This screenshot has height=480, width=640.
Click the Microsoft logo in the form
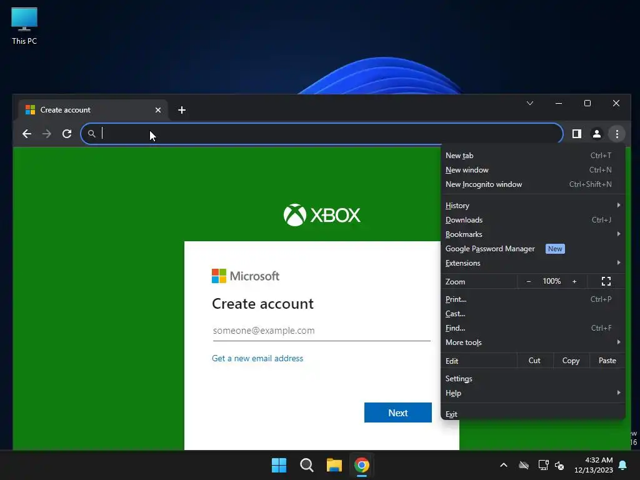246,276
